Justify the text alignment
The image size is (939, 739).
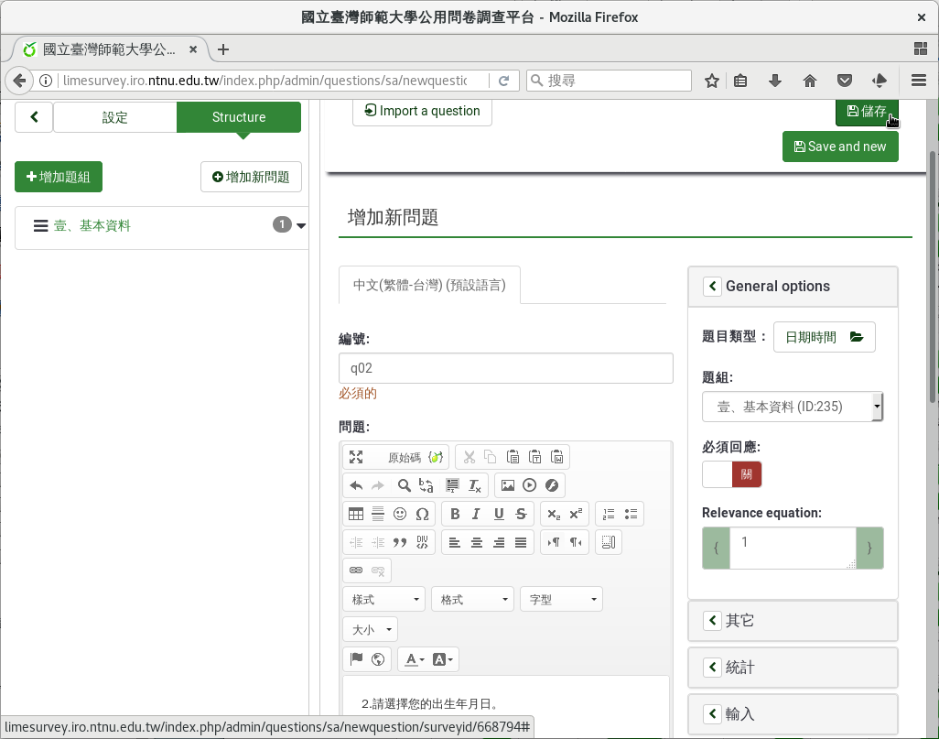click(521, 542)
